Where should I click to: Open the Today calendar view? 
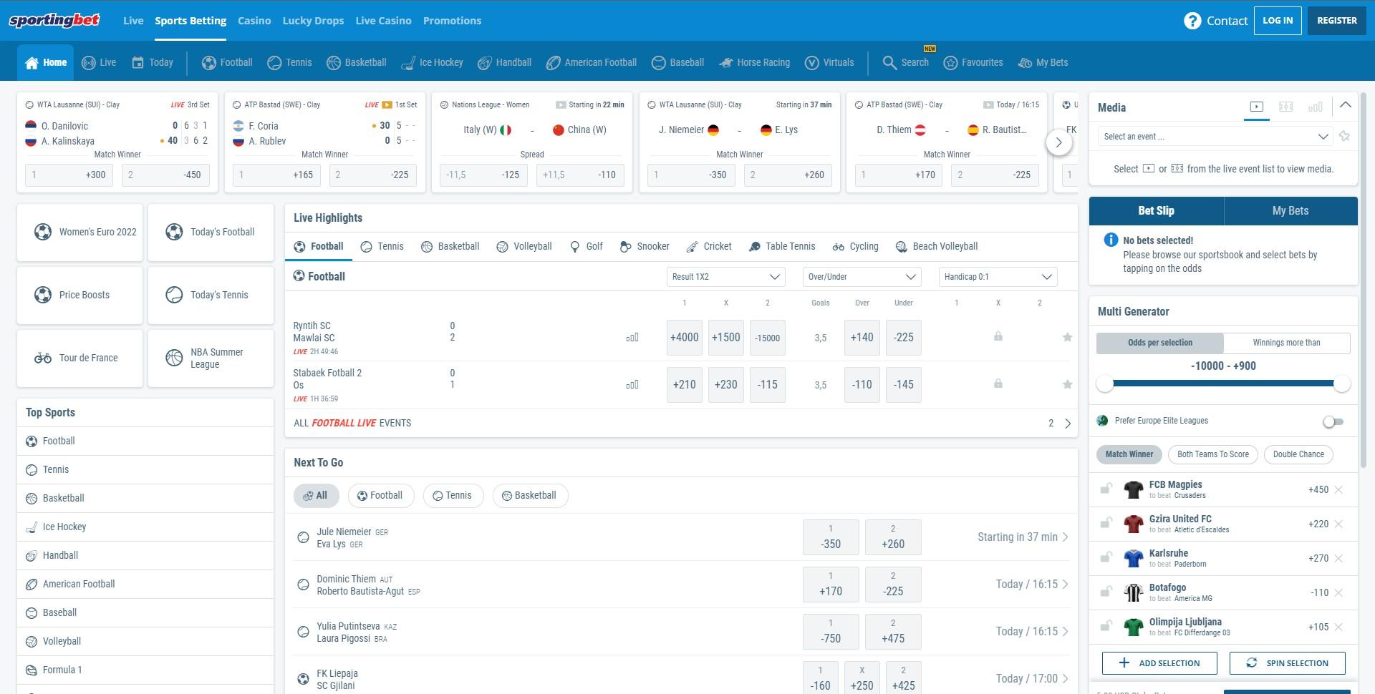point(153,62)
